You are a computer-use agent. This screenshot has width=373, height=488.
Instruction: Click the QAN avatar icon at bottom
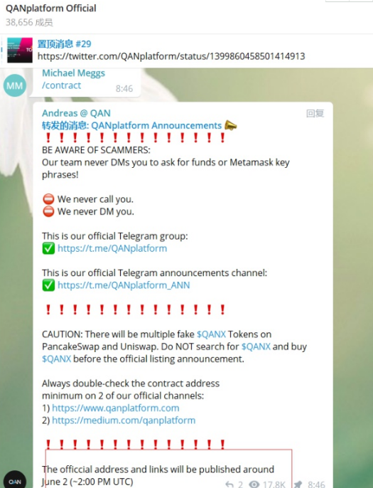(x=15, y=480)
